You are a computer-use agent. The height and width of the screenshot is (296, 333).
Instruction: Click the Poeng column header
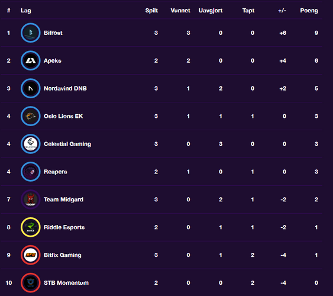click(309, 11)
